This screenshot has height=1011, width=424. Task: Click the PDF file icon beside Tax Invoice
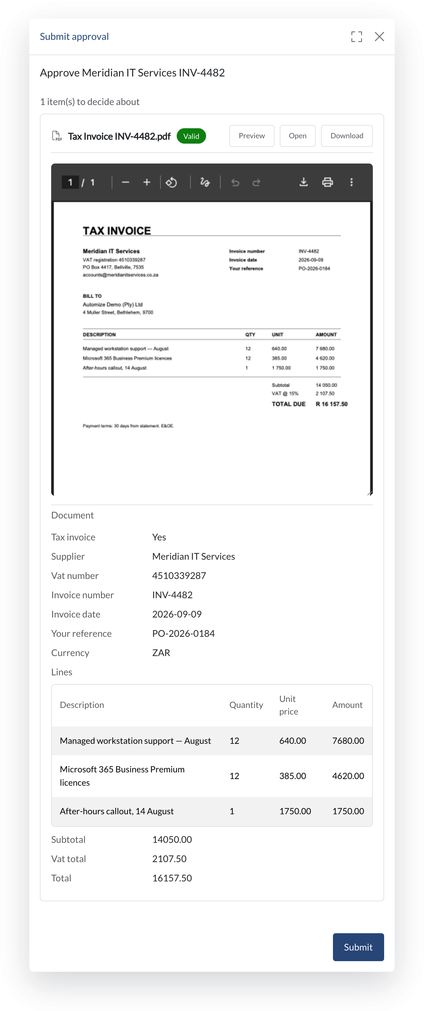(57, 136)
